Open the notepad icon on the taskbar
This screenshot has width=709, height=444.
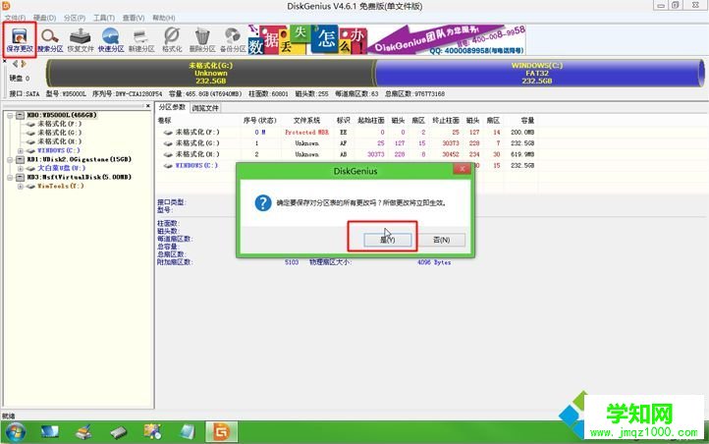click(188, 432)
